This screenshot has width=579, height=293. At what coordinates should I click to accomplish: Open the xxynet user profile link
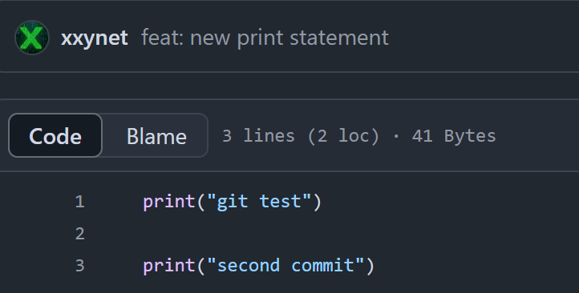(95, 38)
